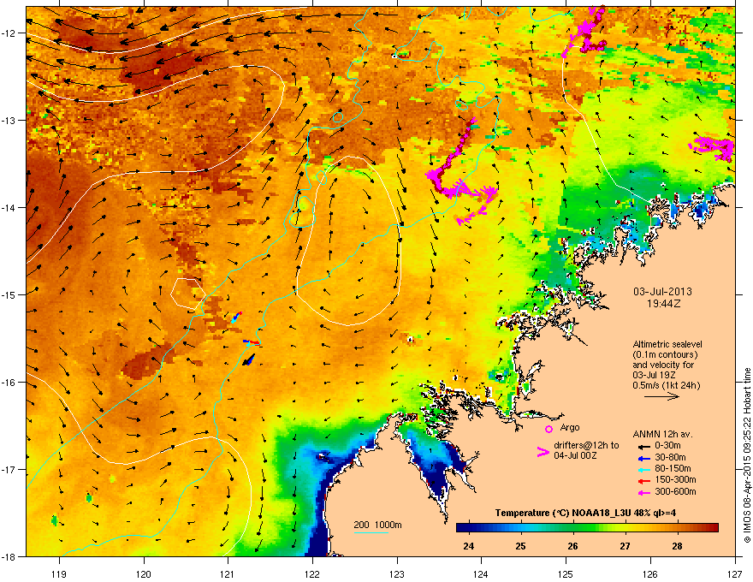
Task: Click latitude axis label '-14'
Action: coord(9,207)
